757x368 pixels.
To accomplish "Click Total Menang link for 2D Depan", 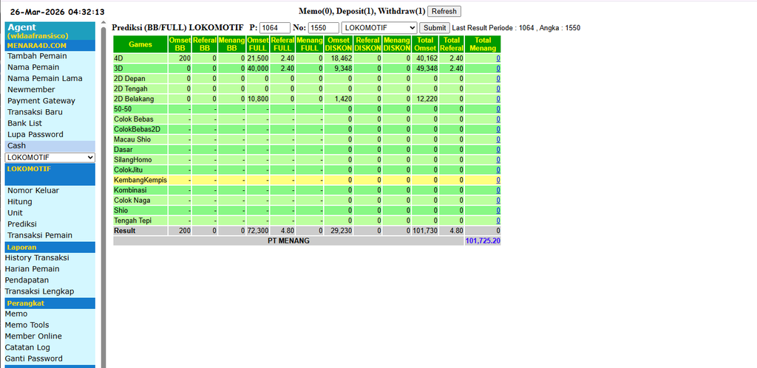I will coord(498,78).
